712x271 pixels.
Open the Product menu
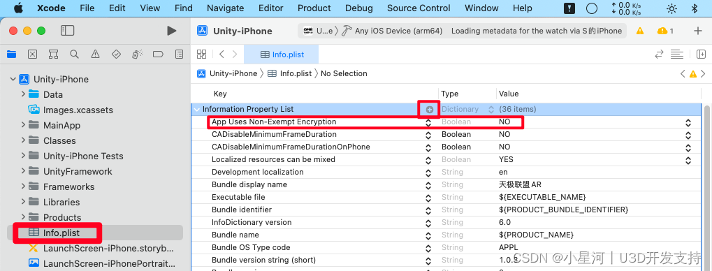tap(314, 8)
